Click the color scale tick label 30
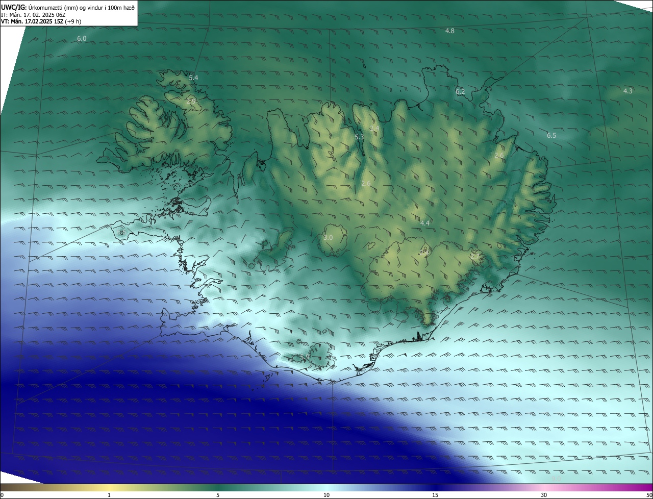 pyautogui.click(x=544, y=495)
